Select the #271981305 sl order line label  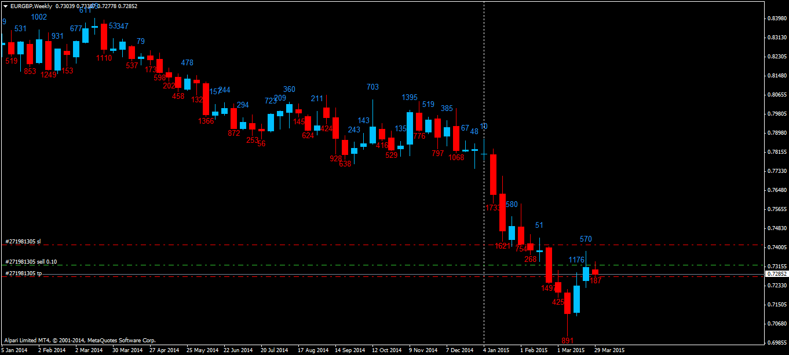(23, 241)
